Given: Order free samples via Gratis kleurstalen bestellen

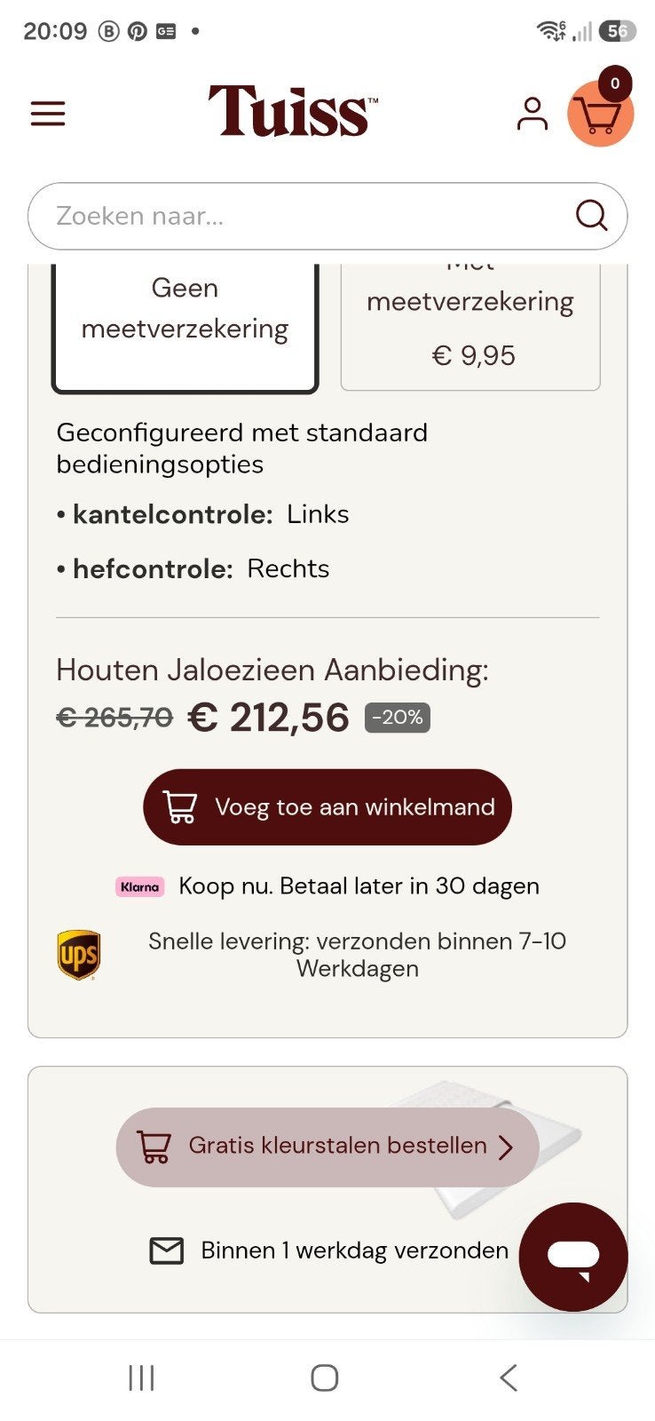Looking at the screenshot, I should point(327,1147).
